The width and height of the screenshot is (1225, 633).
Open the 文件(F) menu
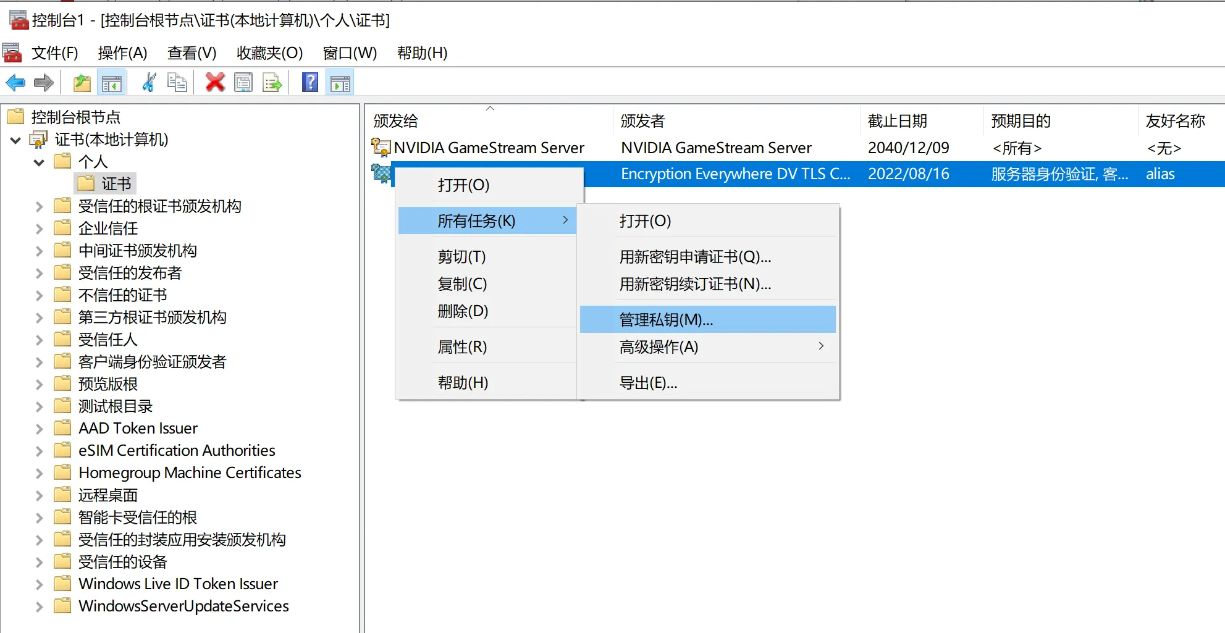pos(55,53)
